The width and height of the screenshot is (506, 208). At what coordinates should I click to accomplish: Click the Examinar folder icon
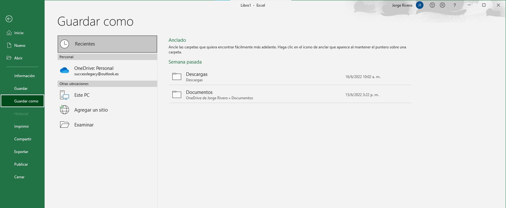tap(65, 125)
